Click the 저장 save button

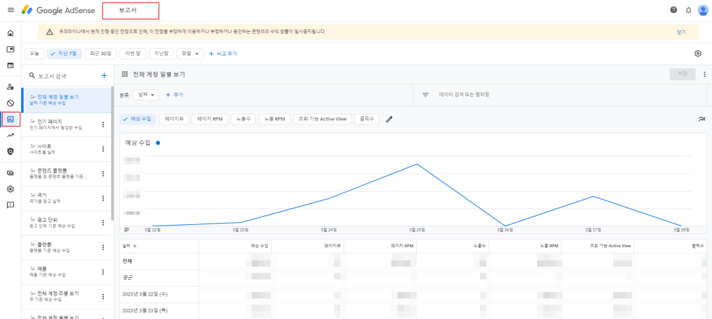(683, 75)
